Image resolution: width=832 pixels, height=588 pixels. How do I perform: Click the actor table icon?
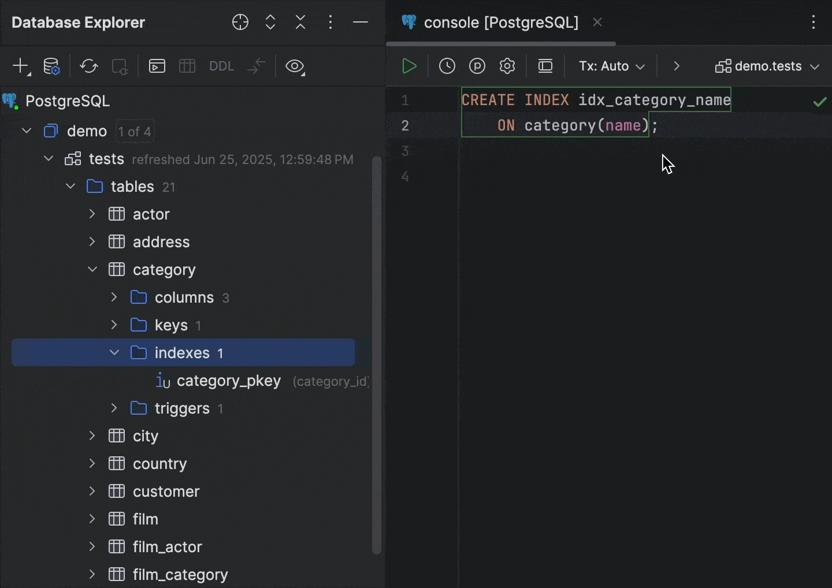(x=117, y=214)
